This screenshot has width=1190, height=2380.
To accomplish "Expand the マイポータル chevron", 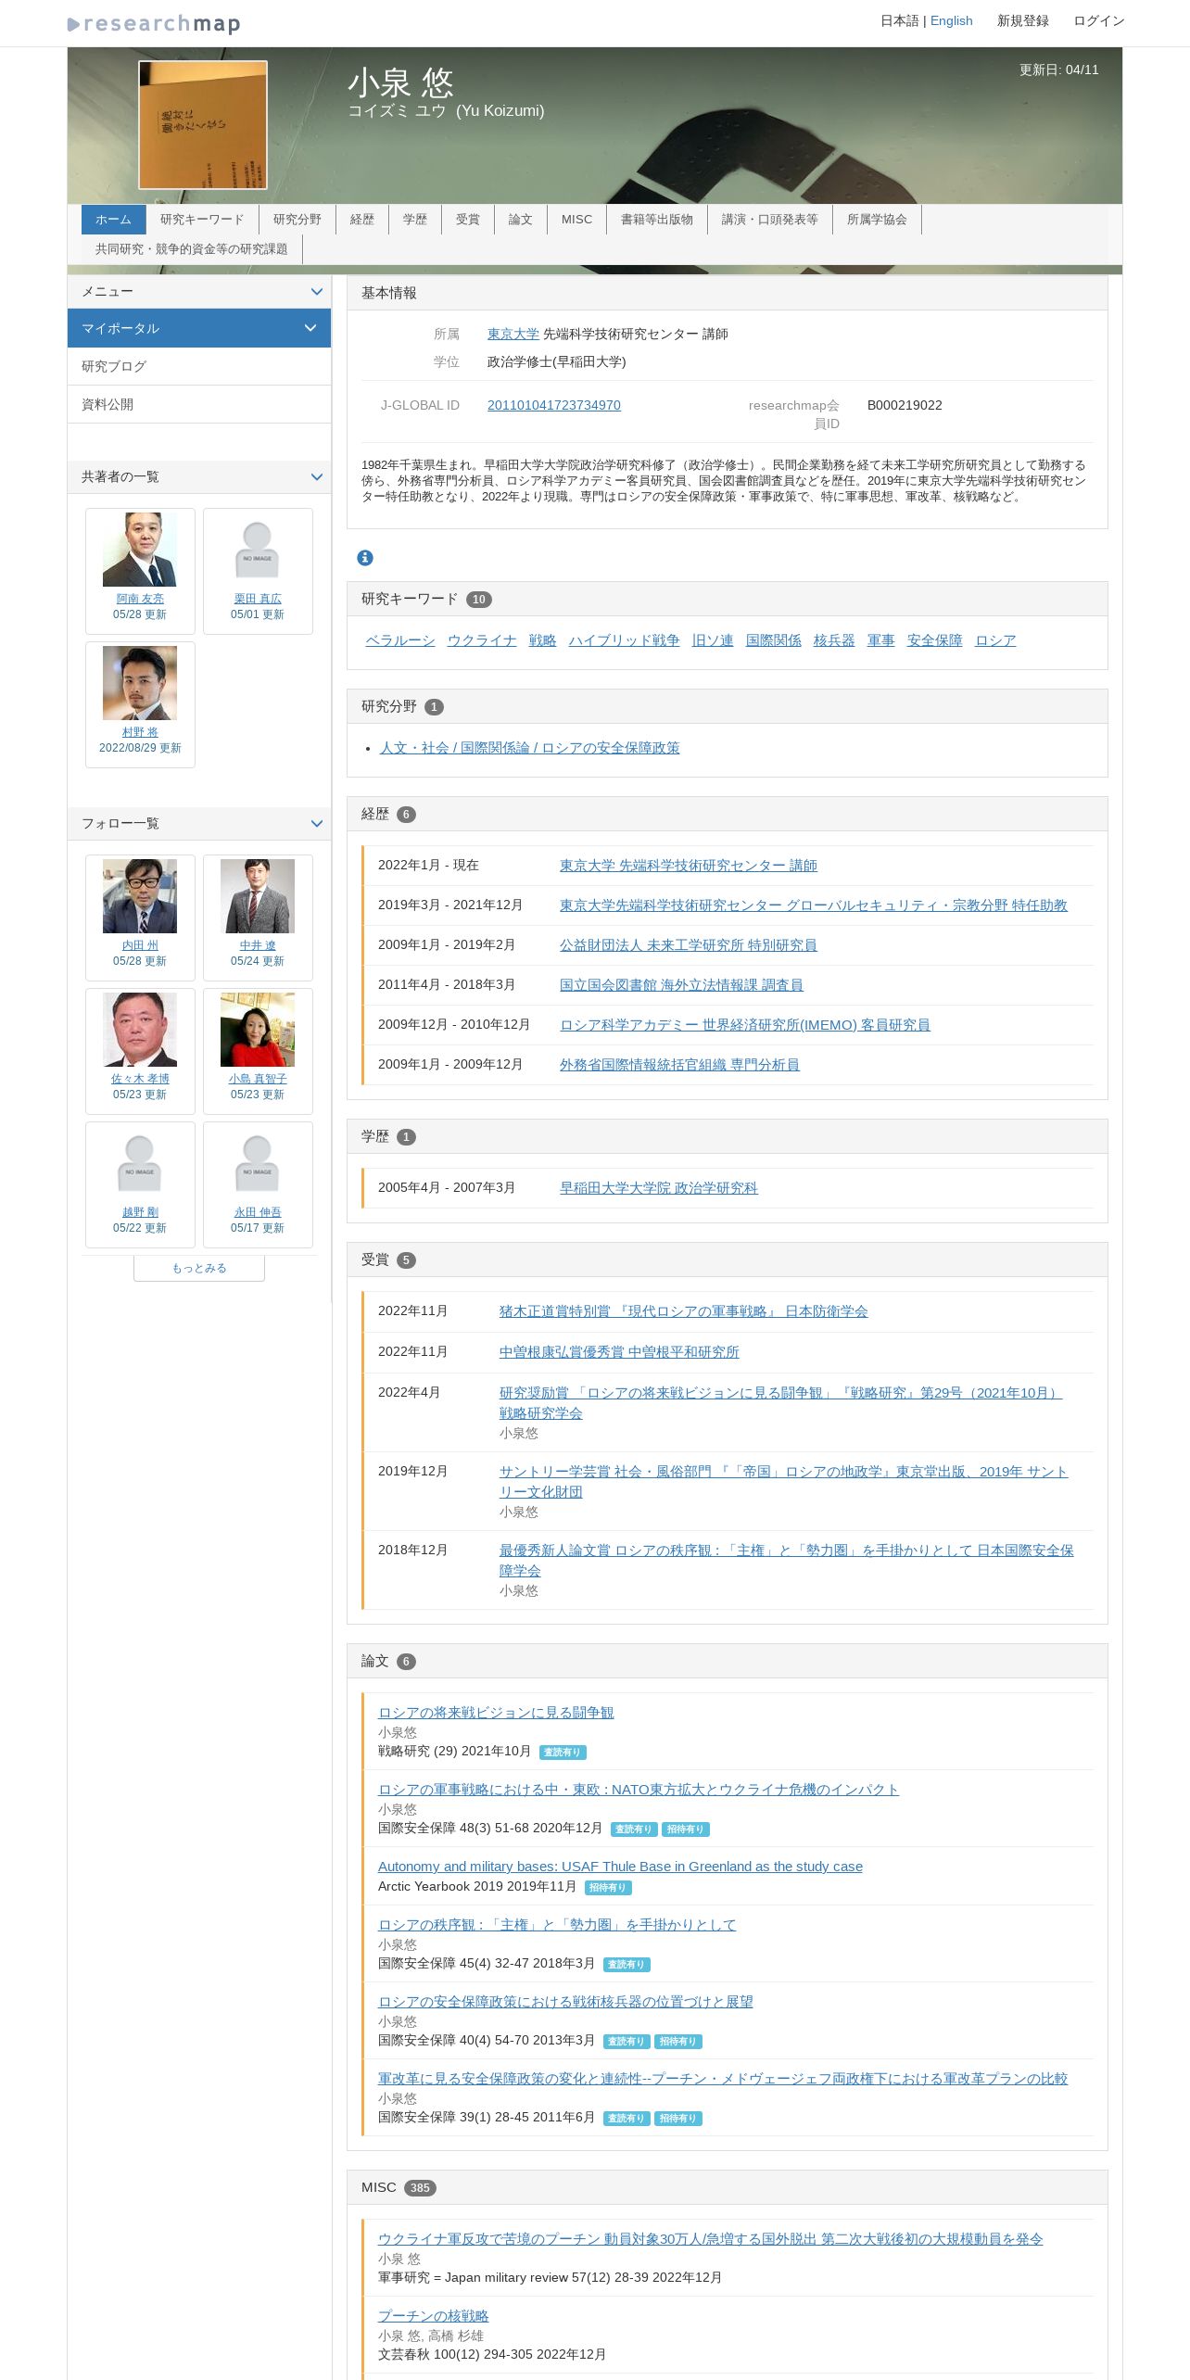I will click(x=310, y=328).
